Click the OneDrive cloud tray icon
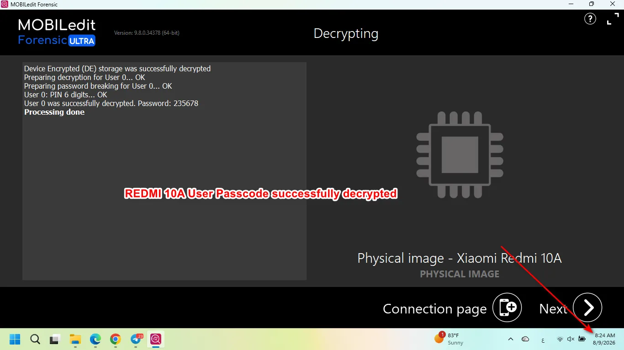The height and width of the screenshot is (350, 624). point(525,339)
